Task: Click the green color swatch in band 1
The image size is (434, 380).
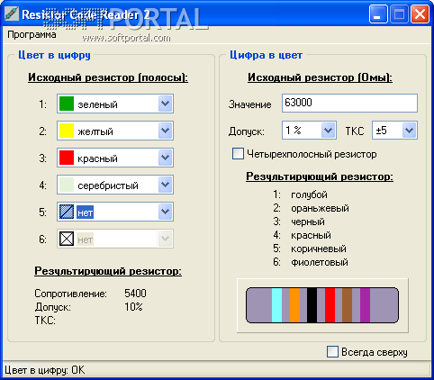Action: (67, 104)
